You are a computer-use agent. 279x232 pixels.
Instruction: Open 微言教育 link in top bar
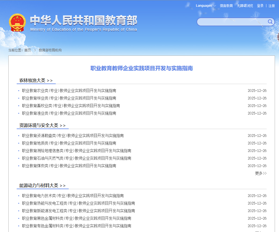[x=226, y=6]
